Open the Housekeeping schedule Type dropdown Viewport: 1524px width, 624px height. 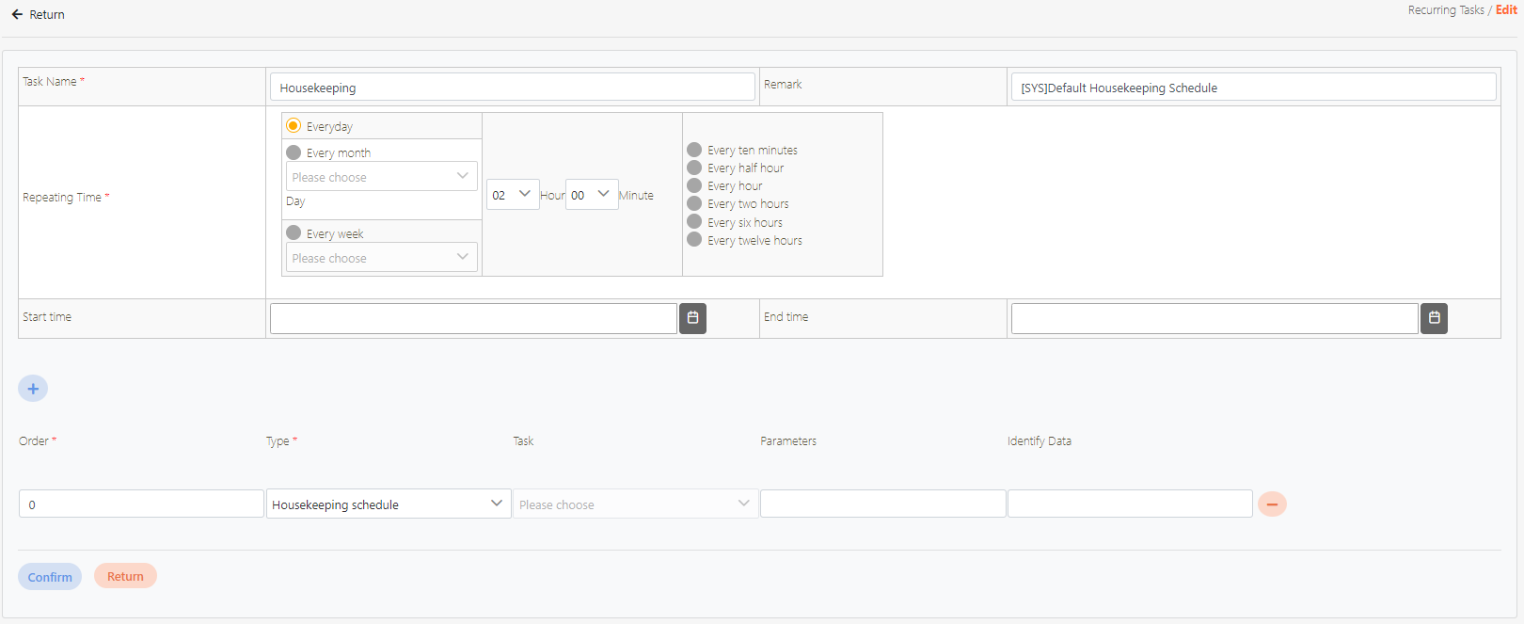[388, 504]
